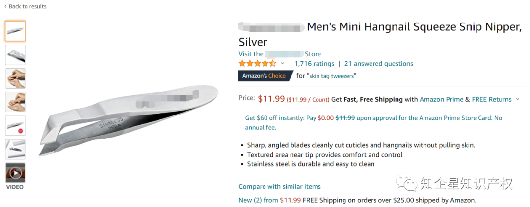
Task: View the sixth product thumbnail
Action: point(15,149)
